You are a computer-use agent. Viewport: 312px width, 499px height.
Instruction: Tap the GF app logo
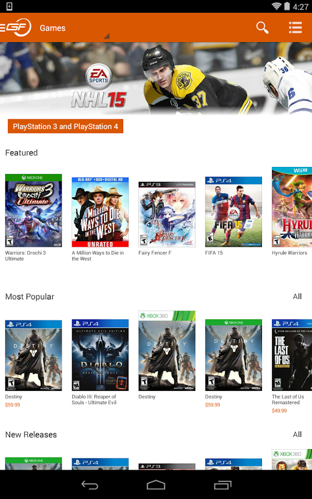[x=16, y=27]
